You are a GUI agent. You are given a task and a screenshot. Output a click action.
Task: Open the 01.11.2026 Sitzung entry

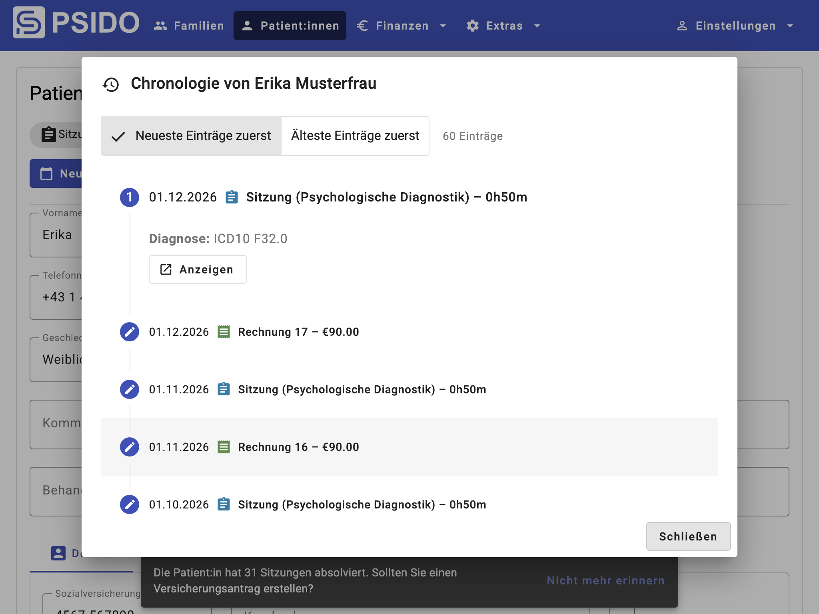pyautogui.click(x=362, y=389)
